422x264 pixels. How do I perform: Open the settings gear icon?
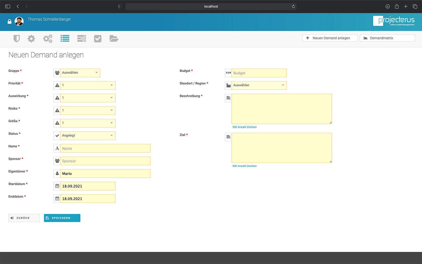pyautogui.click(x=31, y=38)
